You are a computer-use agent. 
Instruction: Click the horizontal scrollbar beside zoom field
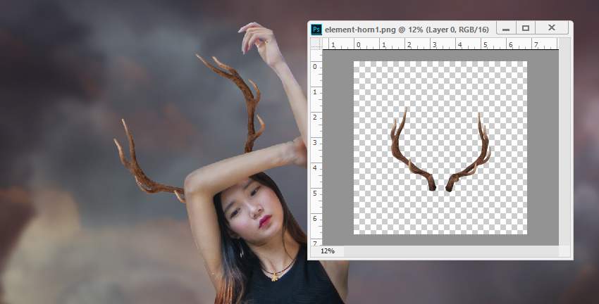pyautogui.click(x=451, y=251)
